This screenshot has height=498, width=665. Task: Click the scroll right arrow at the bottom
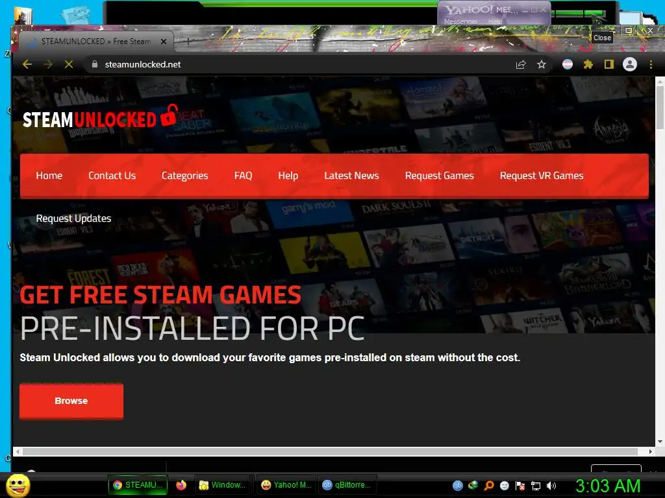click(x=651, y=451)
